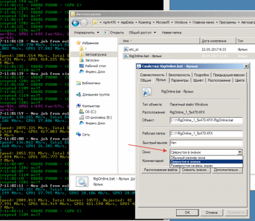Click the Back navigation arrow in Explorer
The width and height of the screenshot is (255, 221).
(x=75, y=23)
